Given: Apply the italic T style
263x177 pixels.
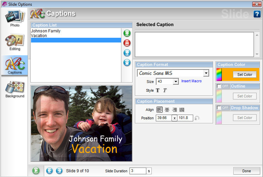Looking at the screenshot, I should (x=165, y=90).
